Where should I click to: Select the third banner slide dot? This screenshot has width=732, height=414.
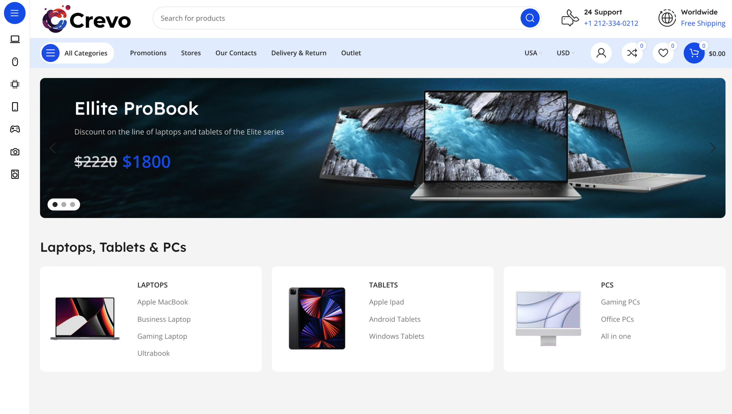point(73,205)
